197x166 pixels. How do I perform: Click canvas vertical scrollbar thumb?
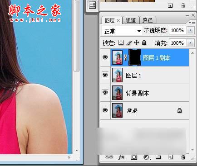tap(77, 35)
